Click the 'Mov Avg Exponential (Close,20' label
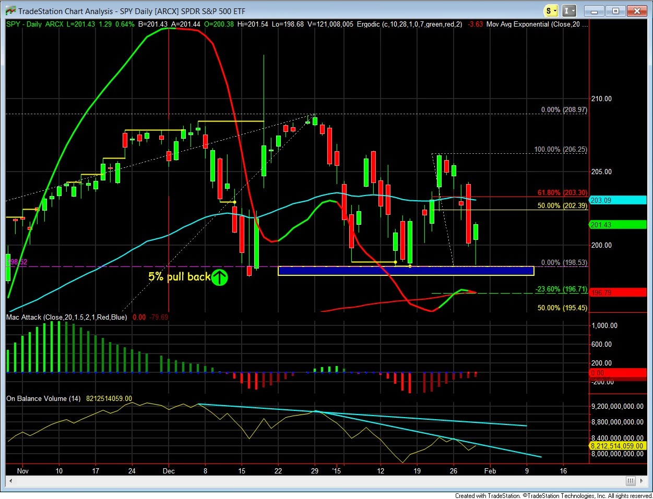 click(x=533, y=24)
